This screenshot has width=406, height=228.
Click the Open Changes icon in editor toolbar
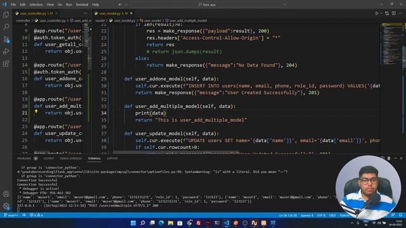[x=387, y=13]
